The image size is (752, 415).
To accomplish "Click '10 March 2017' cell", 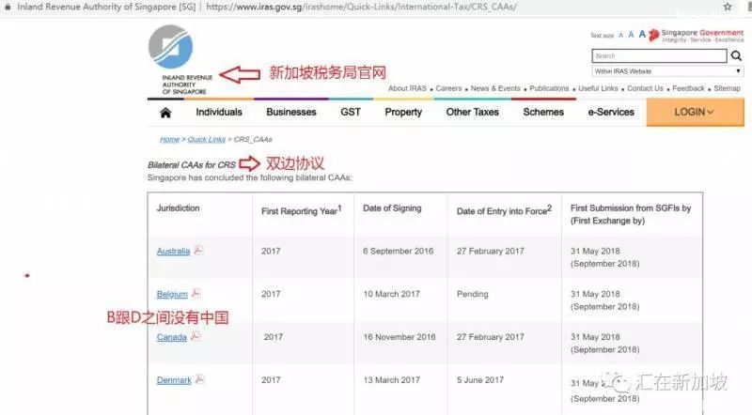I will [391, 294].
